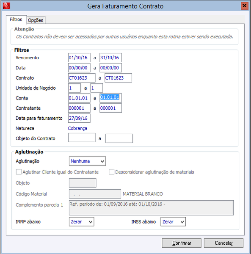The height and width of the screenshot is (254, 251).
Task: Click the first Contrato field CT01623
Action: pos(82,78)
